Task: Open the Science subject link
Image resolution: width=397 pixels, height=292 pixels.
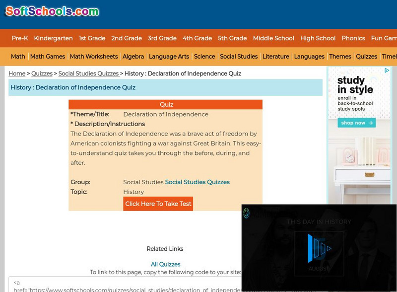Action: point(204,56)
